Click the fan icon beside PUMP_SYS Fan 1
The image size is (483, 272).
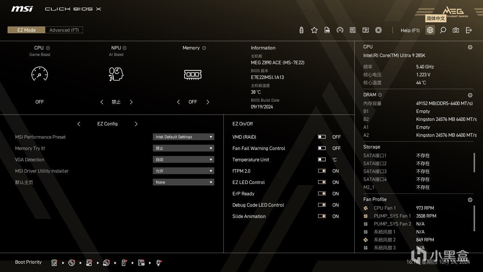[x=366, y=216]
